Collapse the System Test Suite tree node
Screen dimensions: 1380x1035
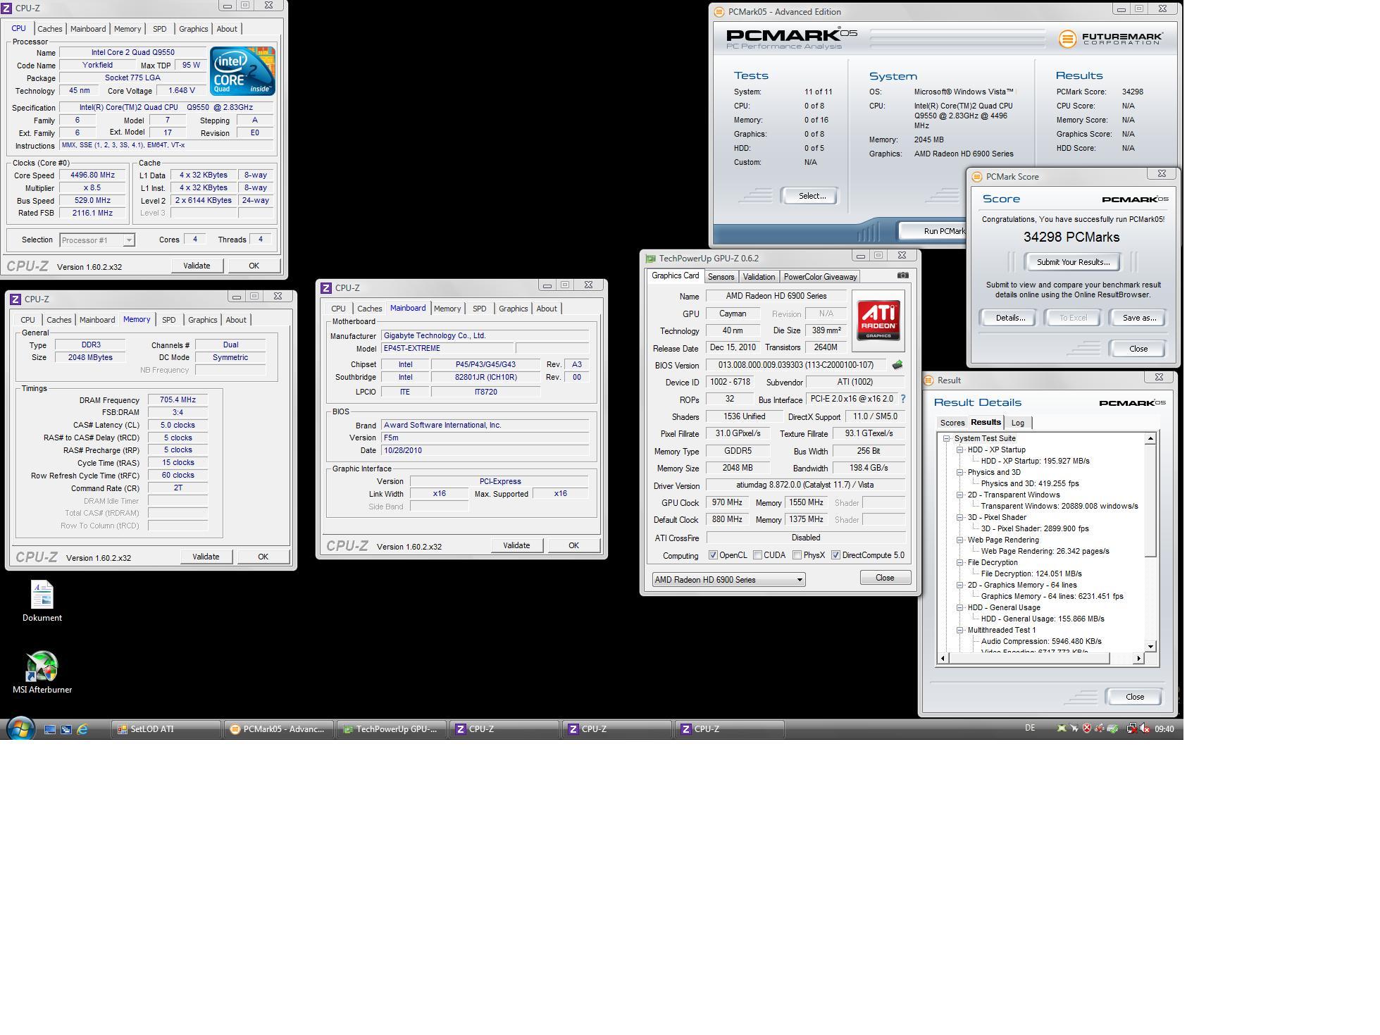click(x=947, y=438)
